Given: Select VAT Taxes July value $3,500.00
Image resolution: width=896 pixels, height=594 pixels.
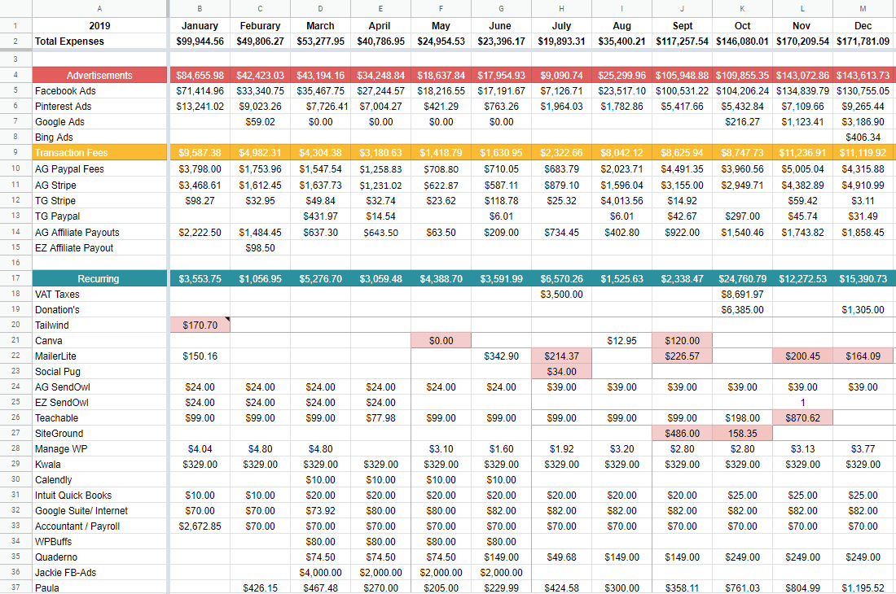Looking at the screenshot, I should pyautogui.click(x=561, y=294).
